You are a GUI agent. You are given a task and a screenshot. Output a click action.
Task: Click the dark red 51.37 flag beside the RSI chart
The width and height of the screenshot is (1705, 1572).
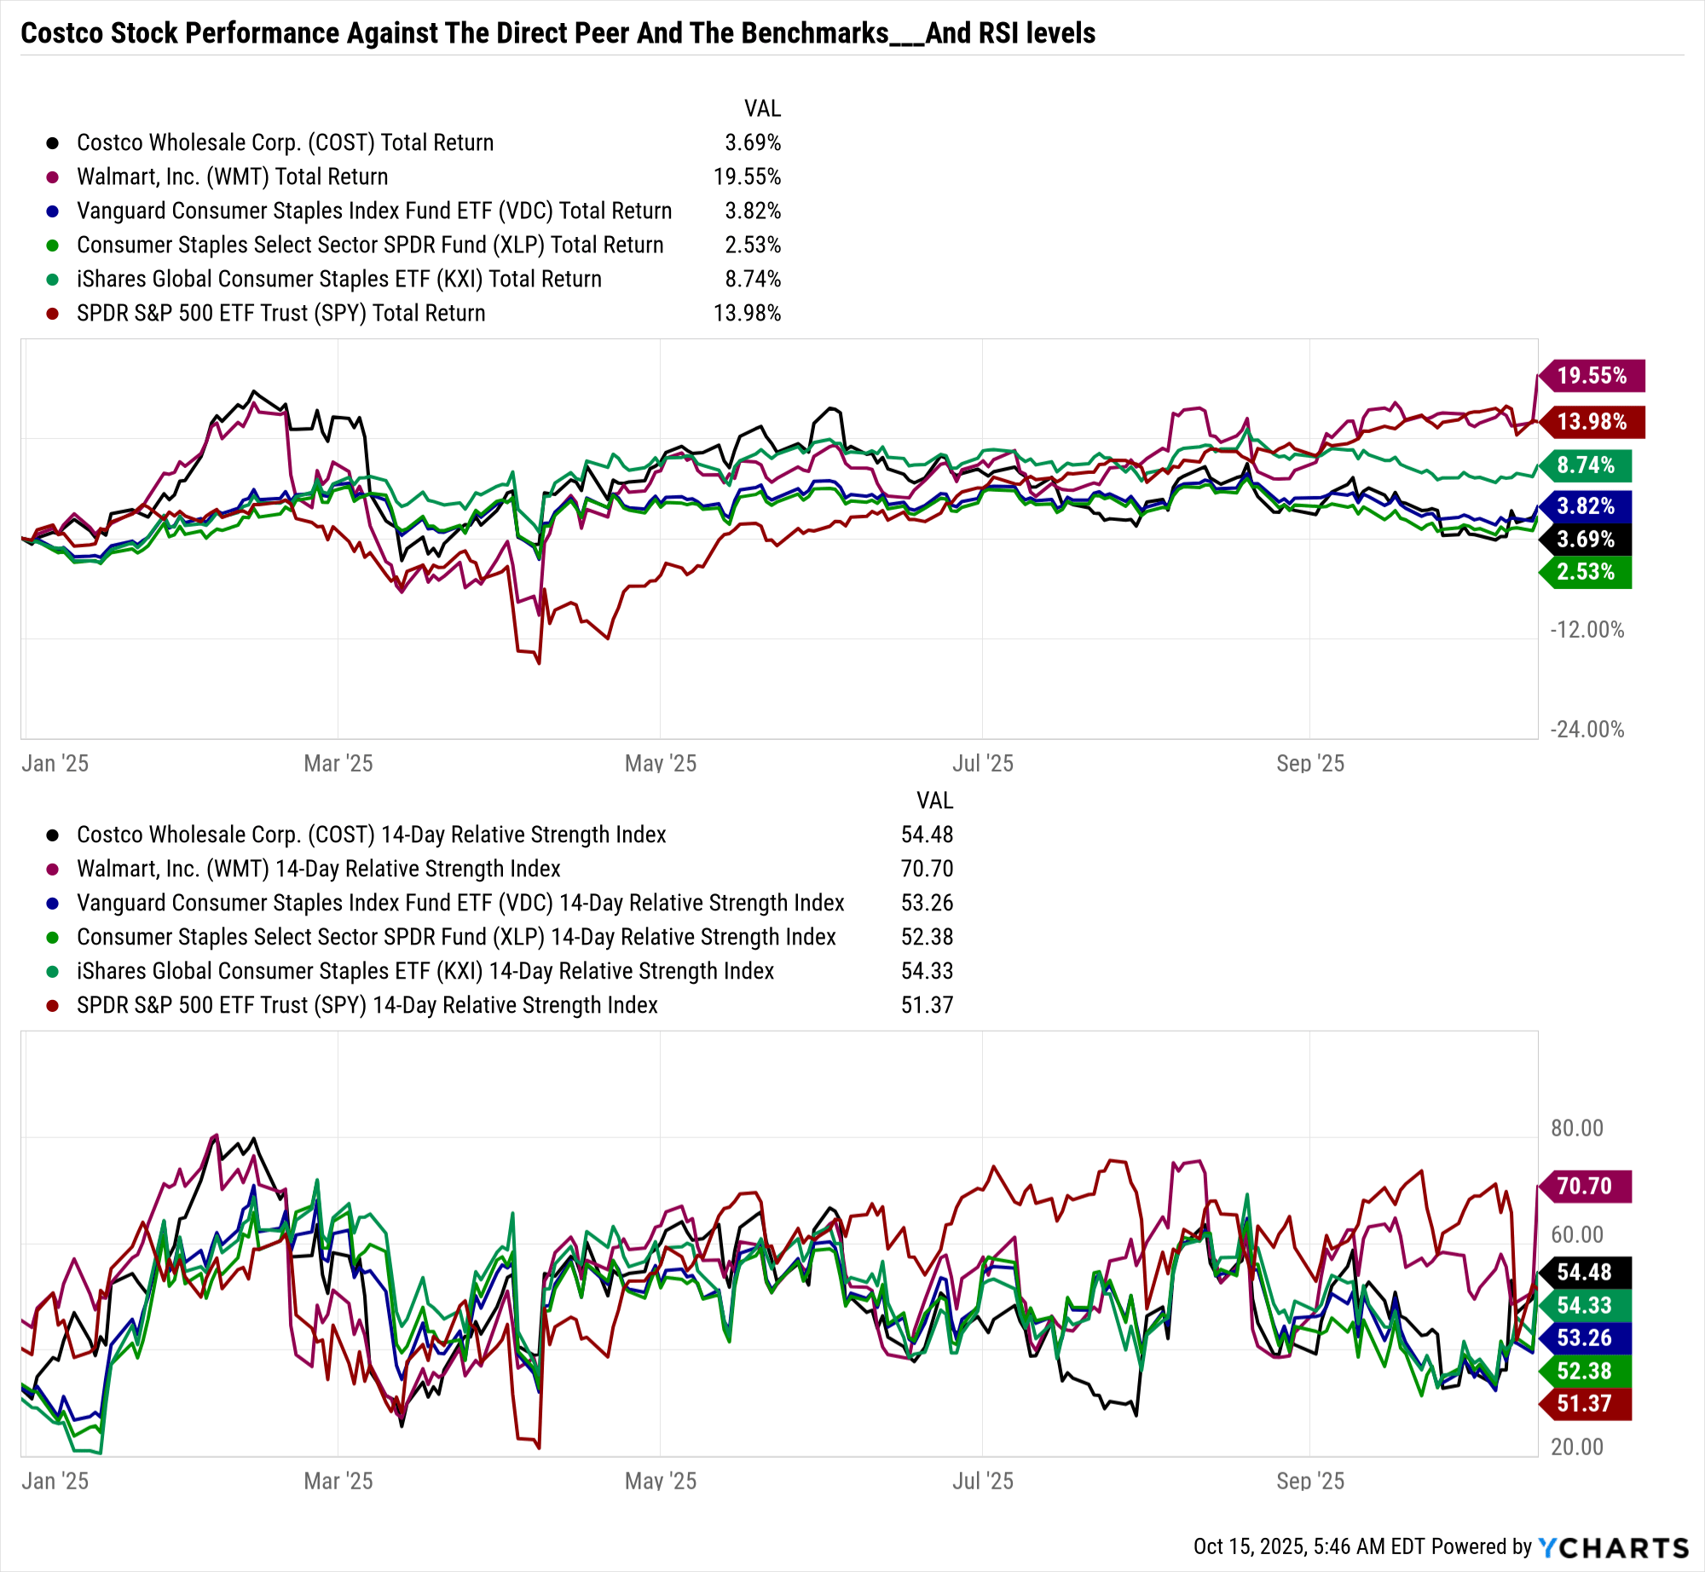[1584, 1404]
